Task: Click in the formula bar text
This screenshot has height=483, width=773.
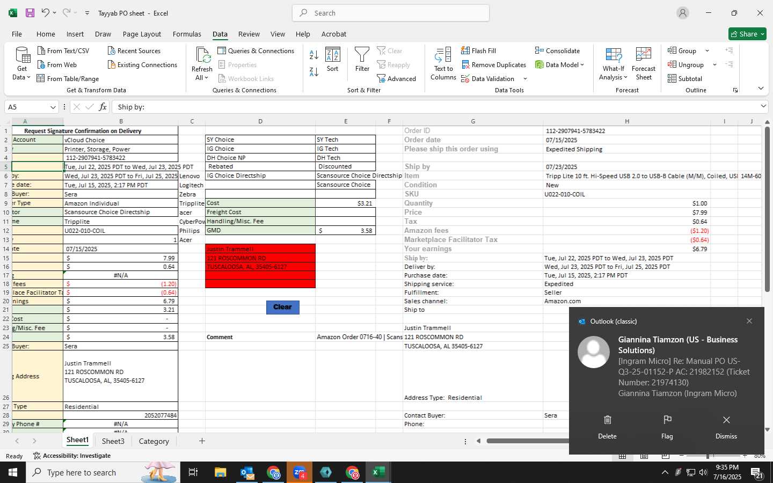Action: coord(435,107)
